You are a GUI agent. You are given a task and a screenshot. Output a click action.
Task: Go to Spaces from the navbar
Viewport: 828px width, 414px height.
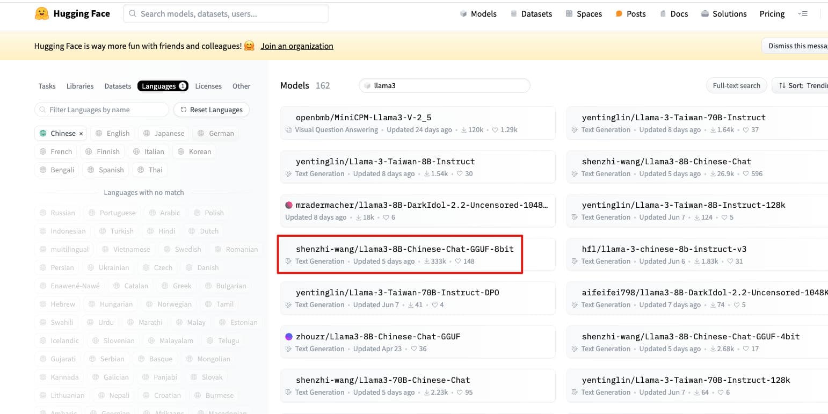[x=583, y=14]
